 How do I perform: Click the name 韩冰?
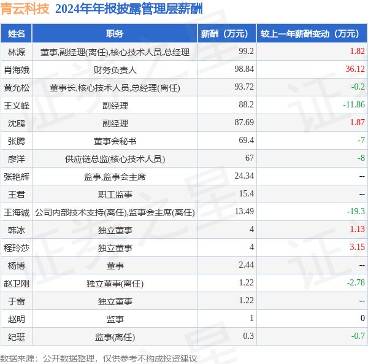(16, 230)
